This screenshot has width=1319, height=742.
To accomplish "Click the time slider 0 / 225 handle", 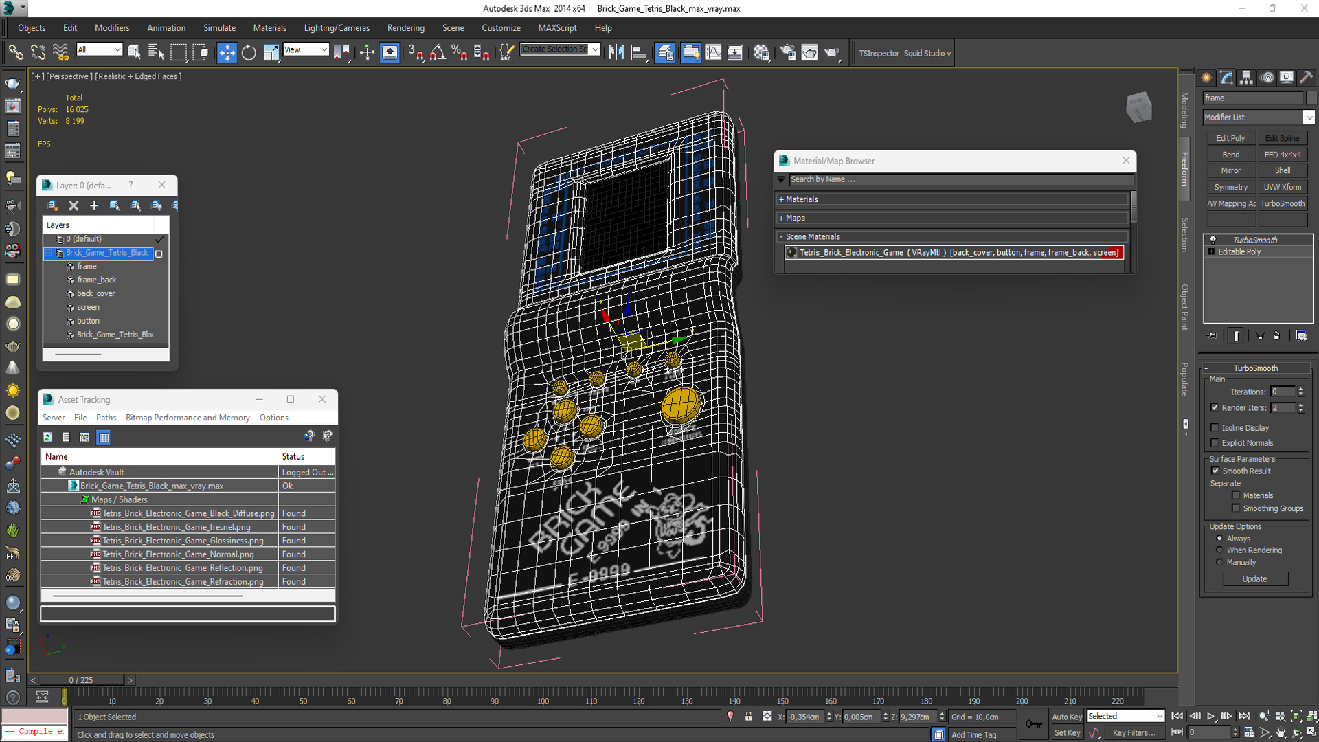I will [x=81, y=679].
